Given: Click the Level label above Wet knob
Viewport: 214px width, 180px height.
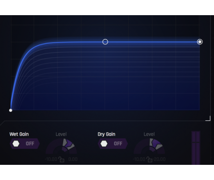Looking at the screenshot, I should point(61,134).
